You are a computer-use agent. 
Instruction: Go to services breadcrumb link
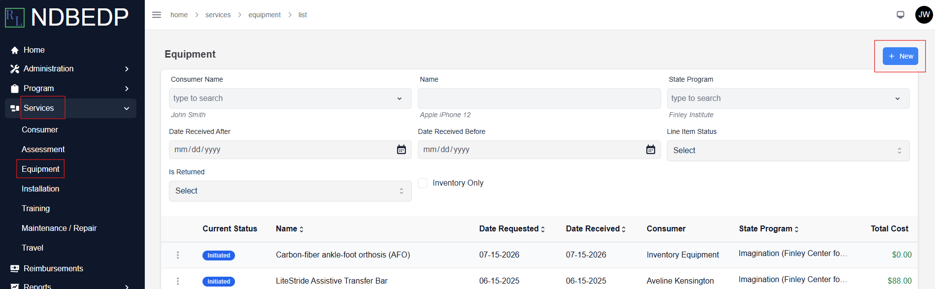[x=218, y=15]
